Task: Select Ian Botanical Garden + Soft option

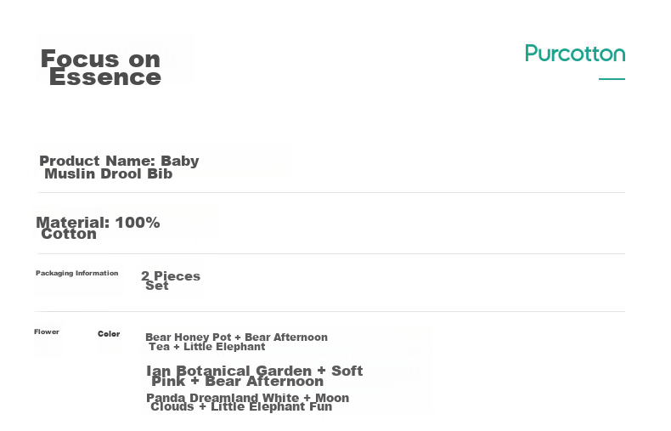Action: [x=254, y=371]
